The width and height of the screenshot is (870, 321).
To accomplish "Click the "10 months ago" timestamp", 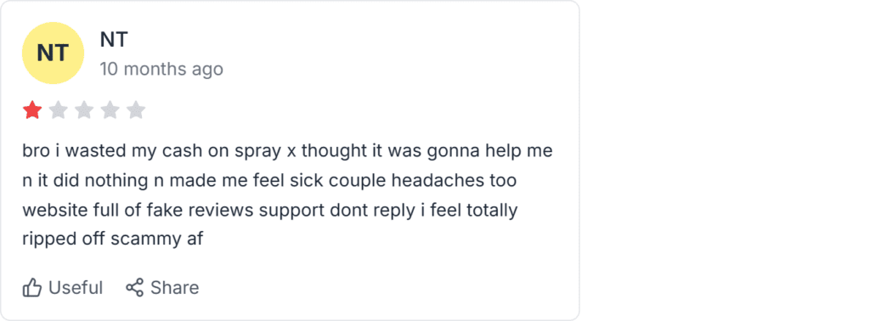I will click(x=161, y=70).
